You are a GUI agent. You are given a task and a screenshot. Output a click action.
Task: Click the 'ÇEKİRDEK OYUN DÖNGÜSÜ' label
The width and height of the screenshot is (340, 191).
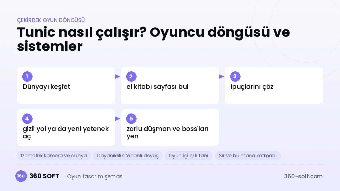point(51,20)
